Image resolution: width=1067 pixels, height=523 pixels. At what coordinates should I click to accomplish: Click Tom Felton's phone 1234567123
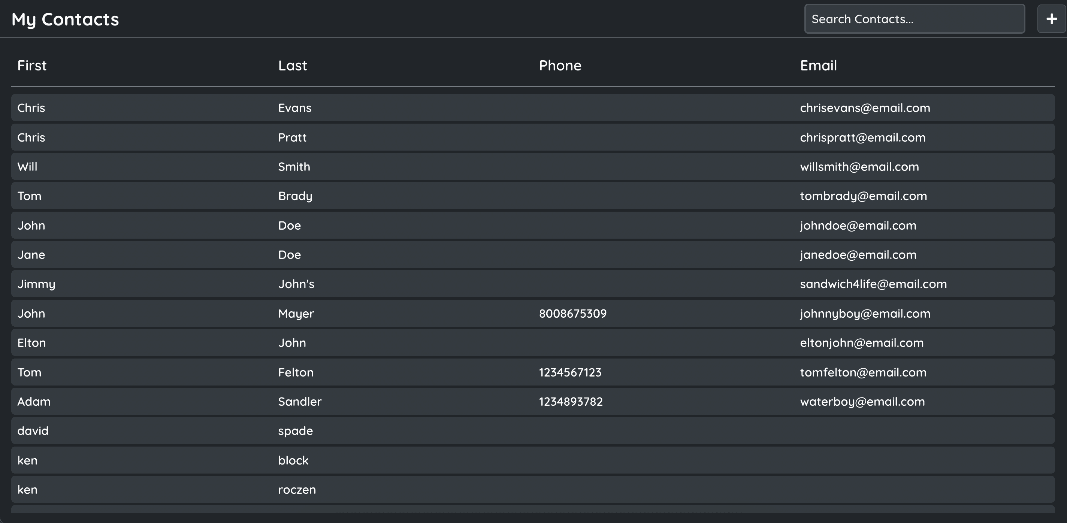point(570,372)
